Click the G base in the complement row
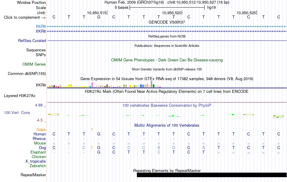287x182 pixels. click(99, 17)
